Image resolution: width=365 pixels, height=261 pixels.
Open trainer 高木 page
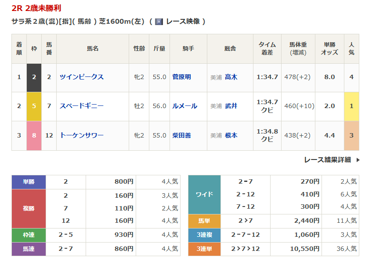[231, 77]
